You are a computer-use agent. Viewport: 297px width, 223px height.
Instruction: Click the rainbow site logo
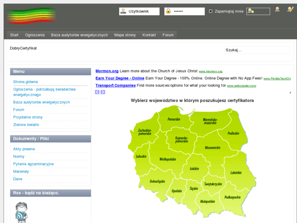31,16
